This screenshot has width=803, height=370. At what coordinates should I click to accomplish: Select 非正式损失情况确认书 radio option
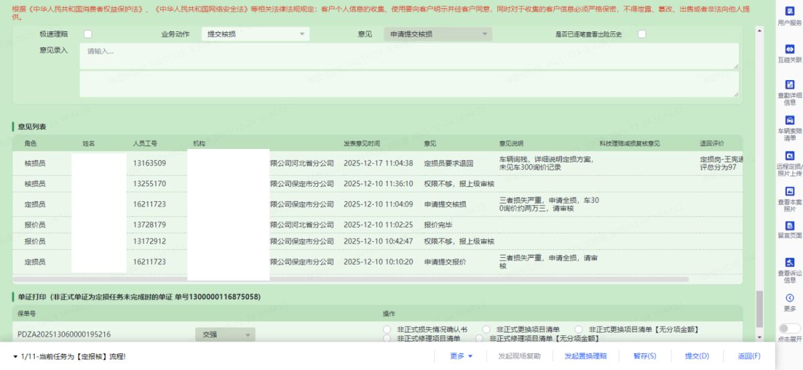point(386,329)
